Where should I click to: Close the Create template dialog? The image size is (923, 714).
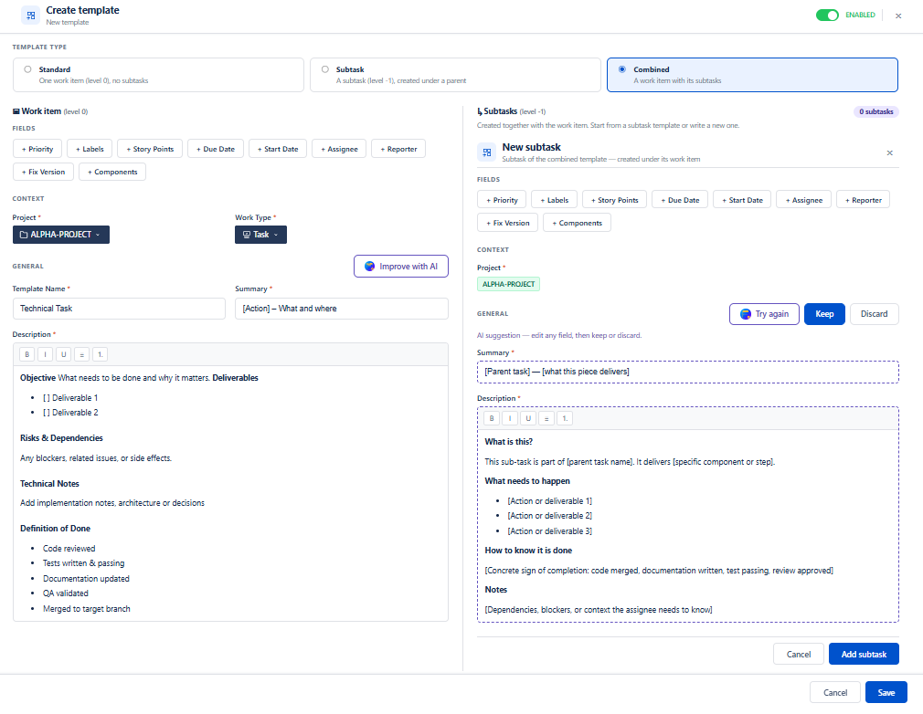(898, 16)
